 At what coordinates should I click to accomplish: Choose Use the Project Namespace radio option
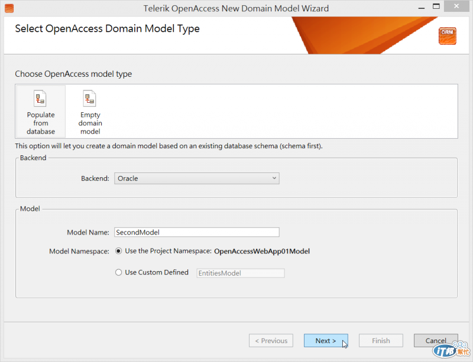coord(119,251)
